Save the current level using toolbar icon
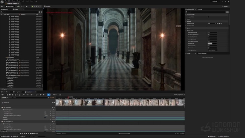245x138 pixels. pos(2,6)
